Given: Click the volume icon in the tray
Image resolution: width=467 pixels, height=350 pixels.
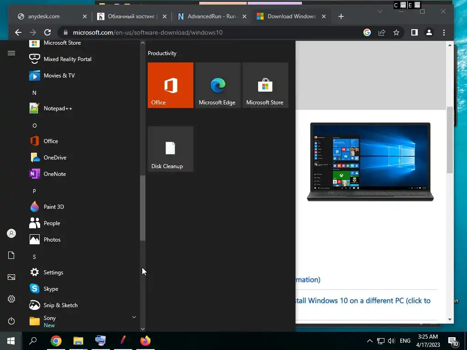Looking at the screenshot, I should coord(391,341).
